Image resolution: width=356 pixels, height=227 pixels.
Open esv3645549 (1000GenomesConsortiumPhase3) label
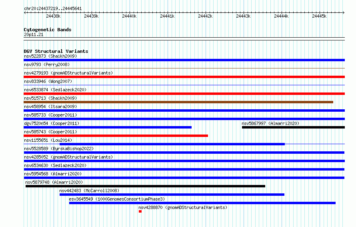[117, 199]
